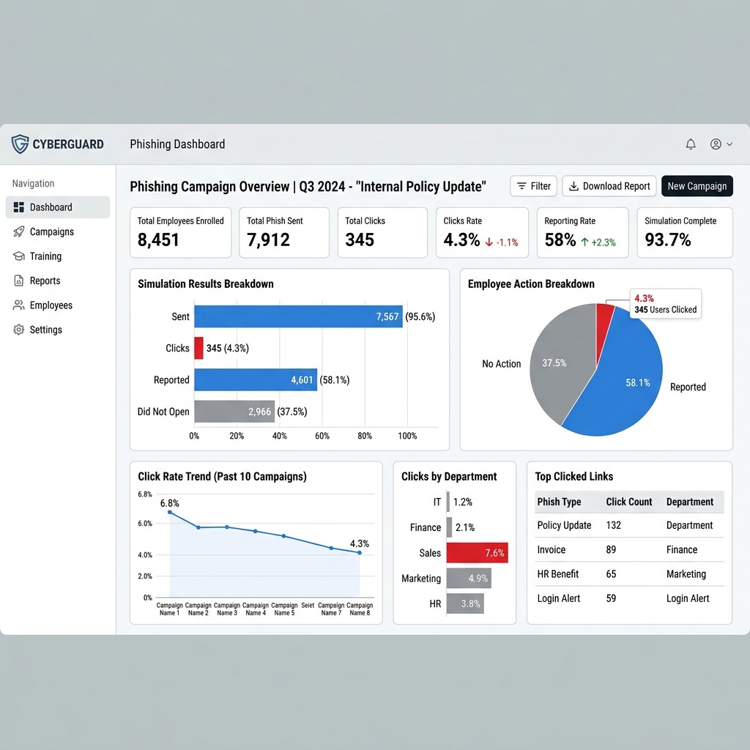The width and height of the screenshot is (750, 750).
Task: Click the CyberGuard shield logo
Action: (20, 144)
